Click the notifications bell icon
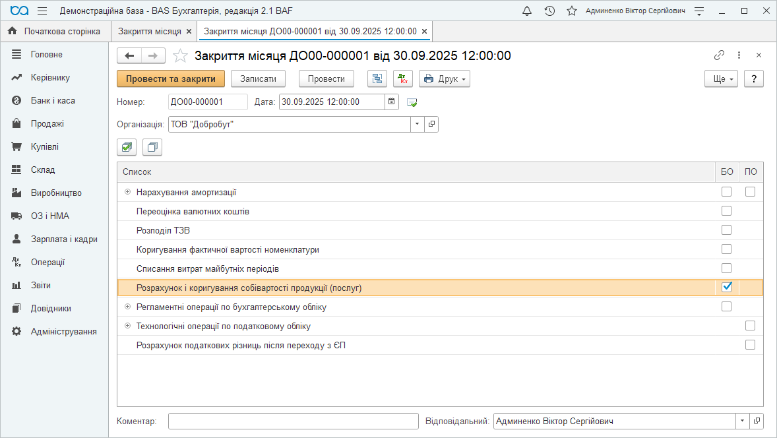 click(527, 11)
